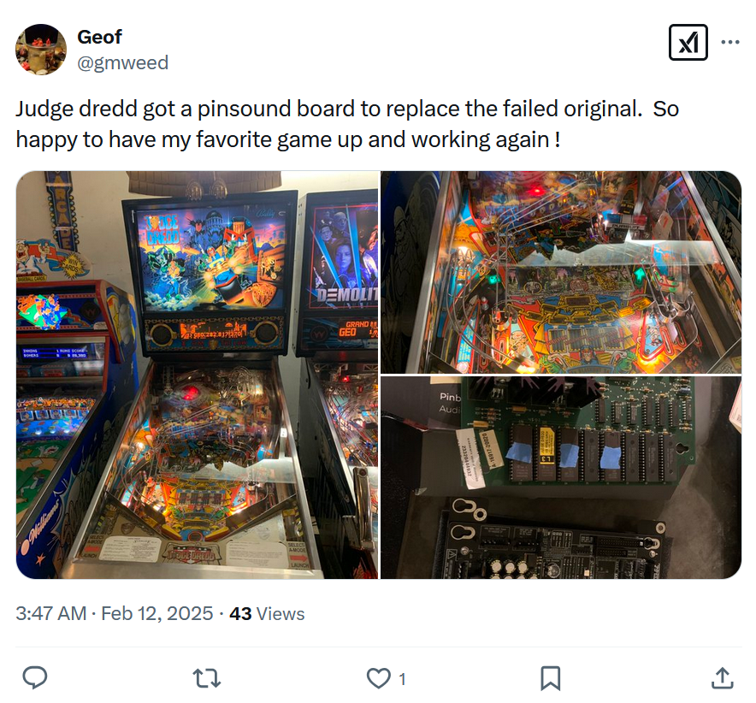Click the share upload icon
The height and width of the screenshot is (703, 756).
[x=723, y=677]
